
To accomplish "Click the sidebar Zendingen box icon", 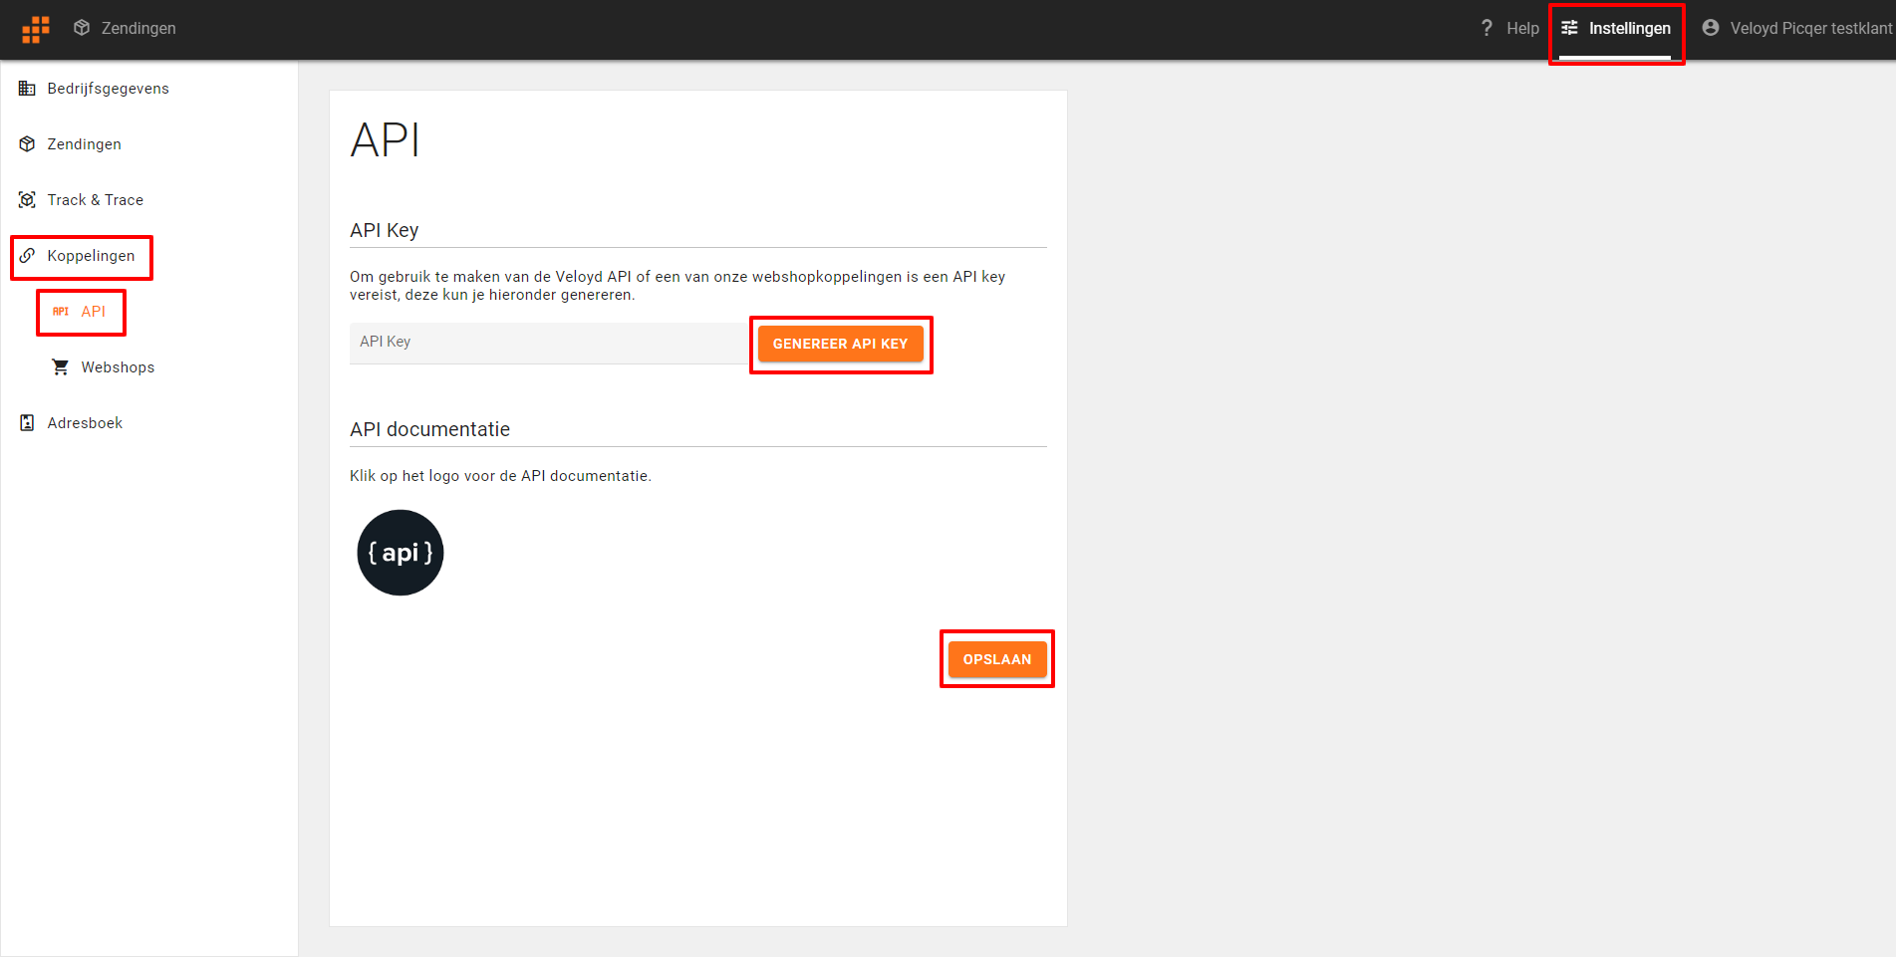I will pyautogui.click(x=27, y=144).
